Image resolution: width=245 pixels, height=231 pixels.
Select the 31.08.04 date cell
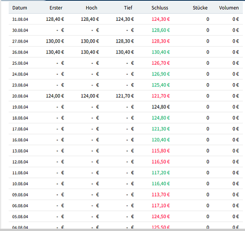pyautogui.click(x=20, y=19)
